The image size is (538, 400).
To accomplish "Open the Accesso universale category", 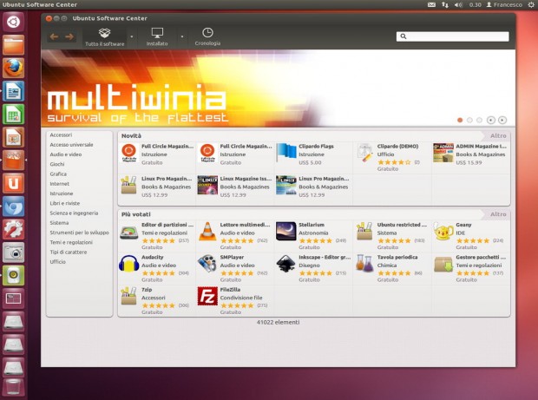I will pyautogui.click(x=71, y=145).
